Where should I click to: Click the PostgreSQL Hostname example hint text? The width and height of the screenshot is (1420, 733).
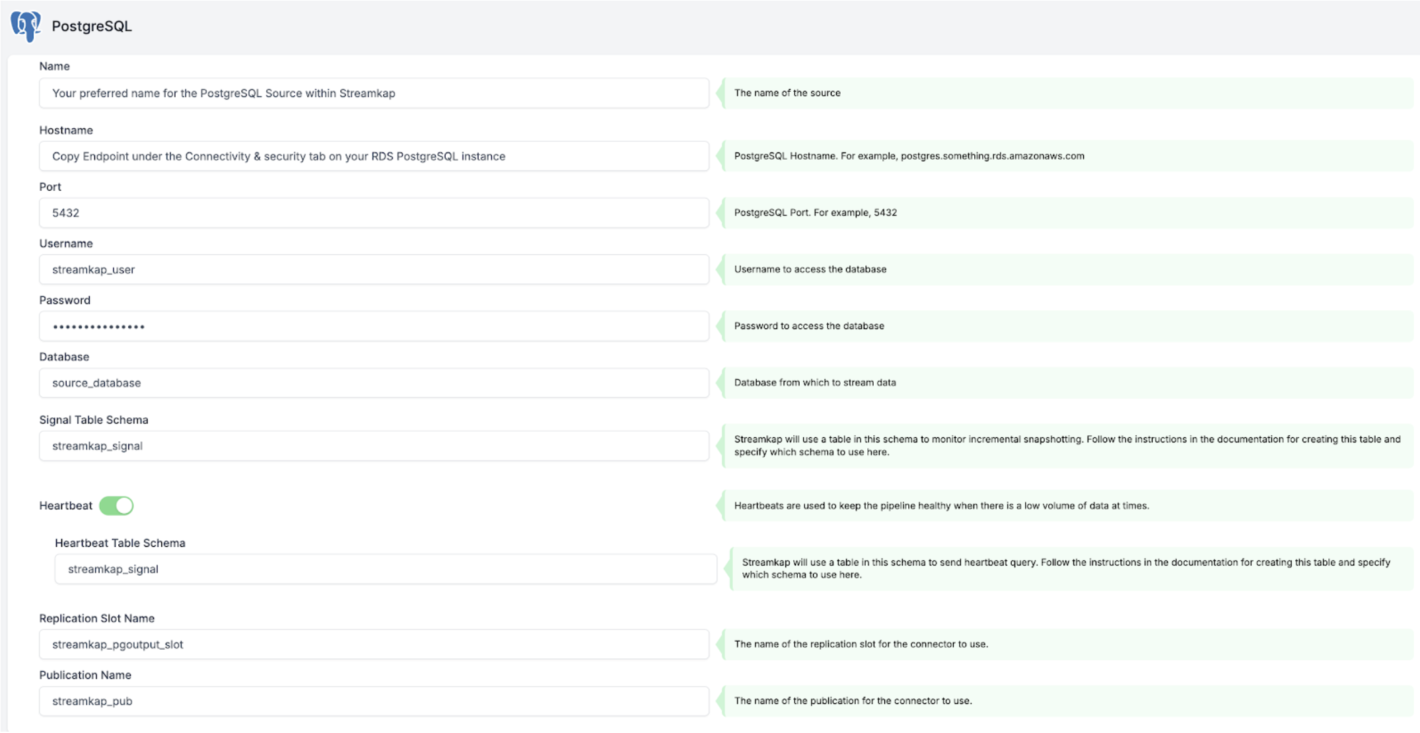[x=909, y=157]
